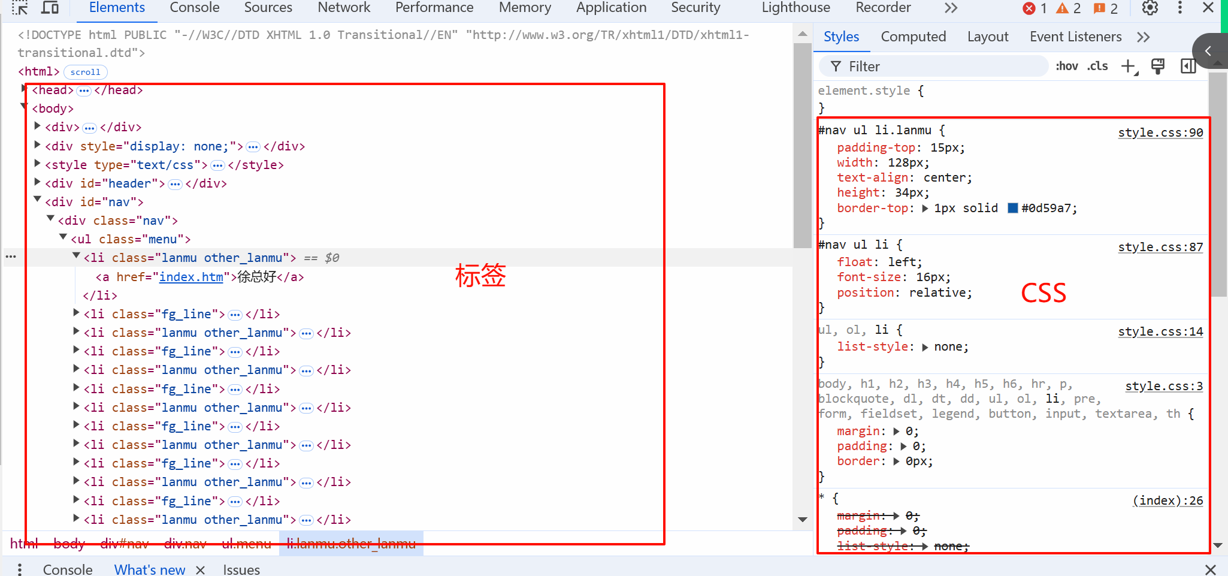Switch to the Computed styles tab
The image size is (1228, 576).
click(x=913, y=37)
